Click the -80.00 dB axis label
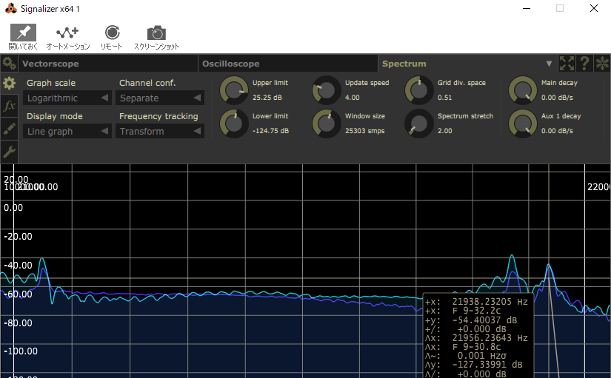 pyautogui.click(x=18, y=323)
